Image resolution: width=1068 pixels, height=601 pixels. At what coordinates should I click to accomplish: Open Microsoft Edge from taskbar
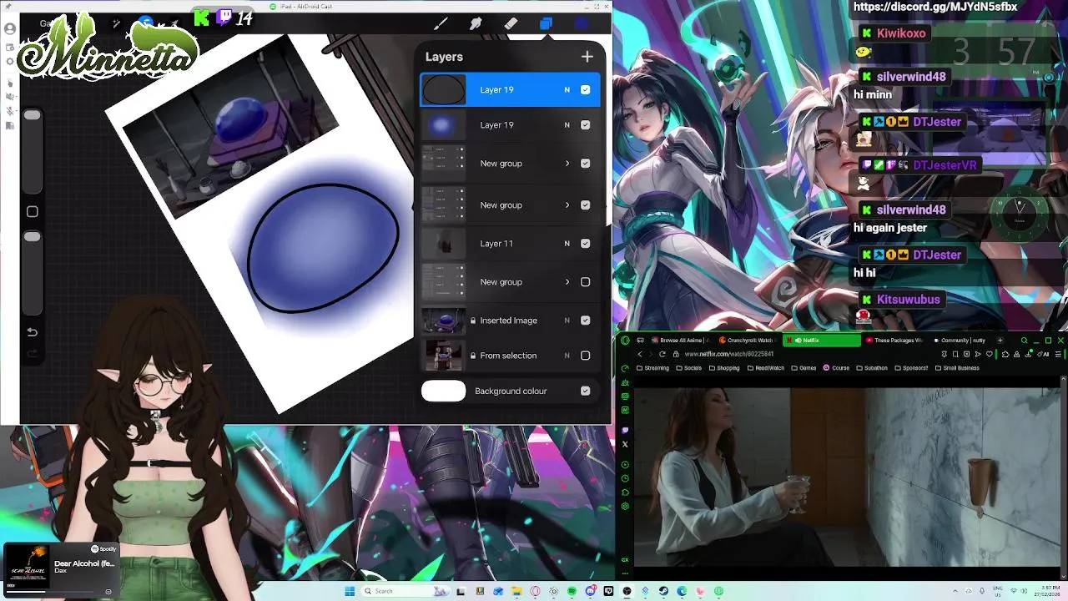click(x=682, y=591)
